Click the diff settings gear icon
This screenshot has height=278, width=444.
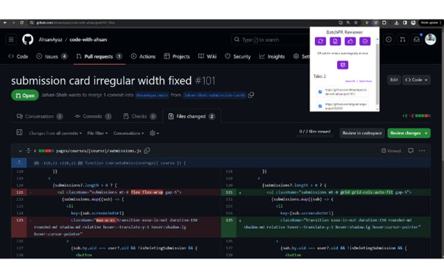click(153, 133)
